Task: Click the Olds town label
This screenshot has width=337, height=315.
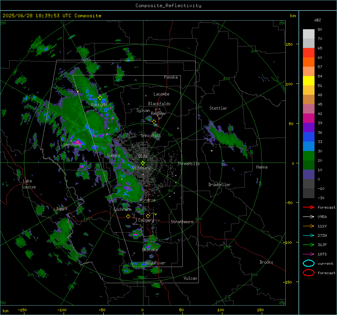Action: [143, 156]
